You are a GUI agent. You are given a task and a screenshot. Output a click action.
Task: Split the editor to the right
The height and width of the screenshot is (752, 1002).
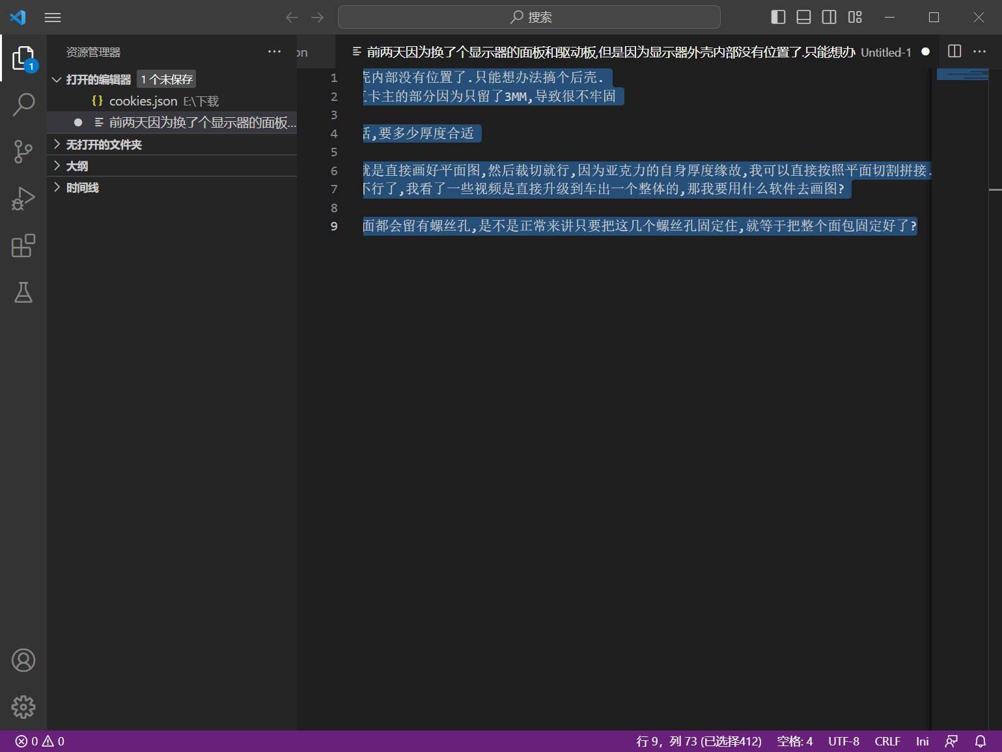(x=954, y=51)
